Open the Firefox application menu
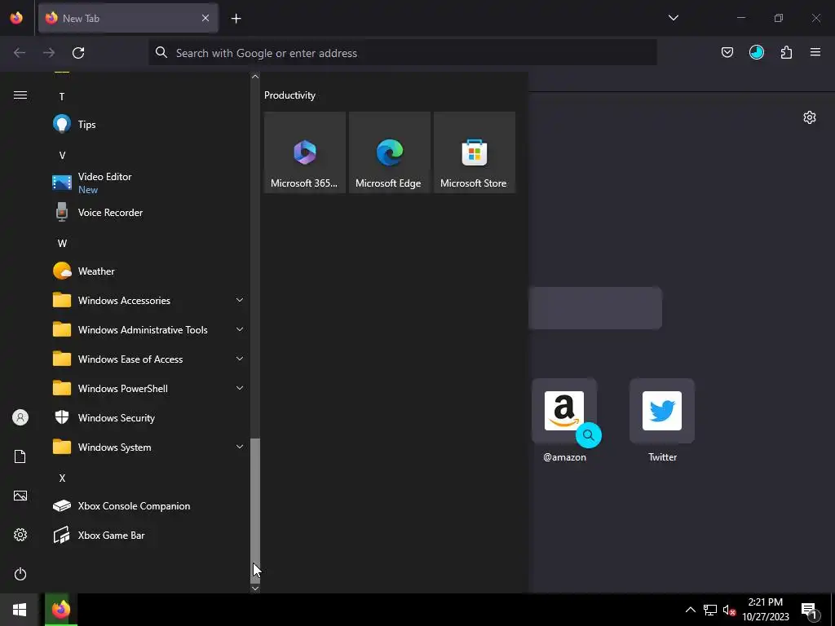This screenshot has height=626, width=835. (x=815, y=53)
